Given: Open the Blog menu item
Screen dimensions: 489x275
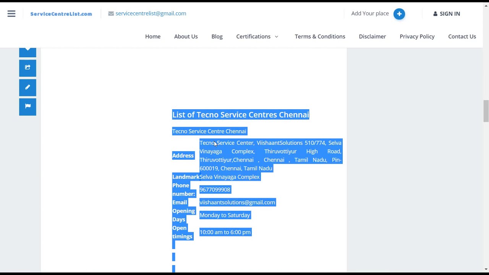Looking at the screenshot, I should coord(217,36).
